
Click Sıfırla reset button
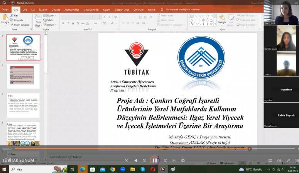(x=49, y=20)
